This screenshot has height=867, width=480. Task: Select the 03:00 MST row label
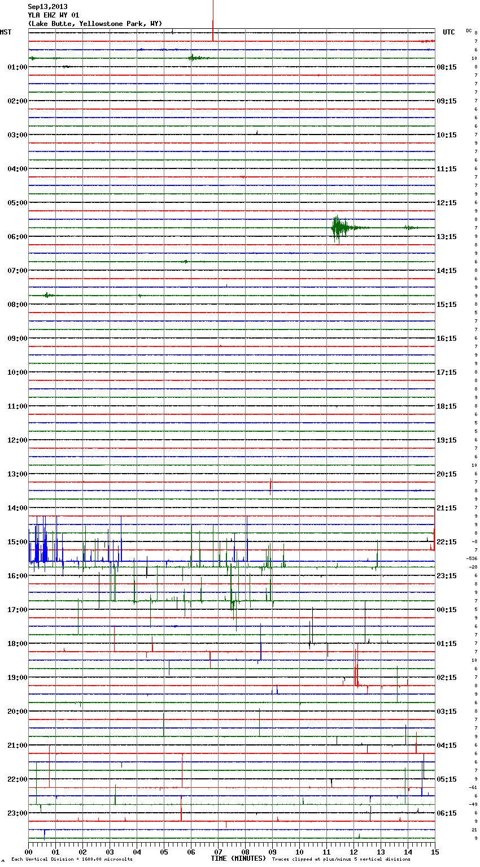[x=18, y=135]
